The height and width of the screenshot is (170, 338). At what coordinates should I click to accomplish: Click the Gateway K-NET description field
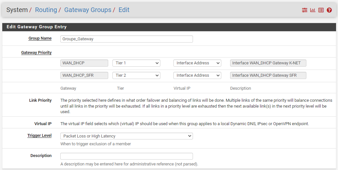(268, 63)
